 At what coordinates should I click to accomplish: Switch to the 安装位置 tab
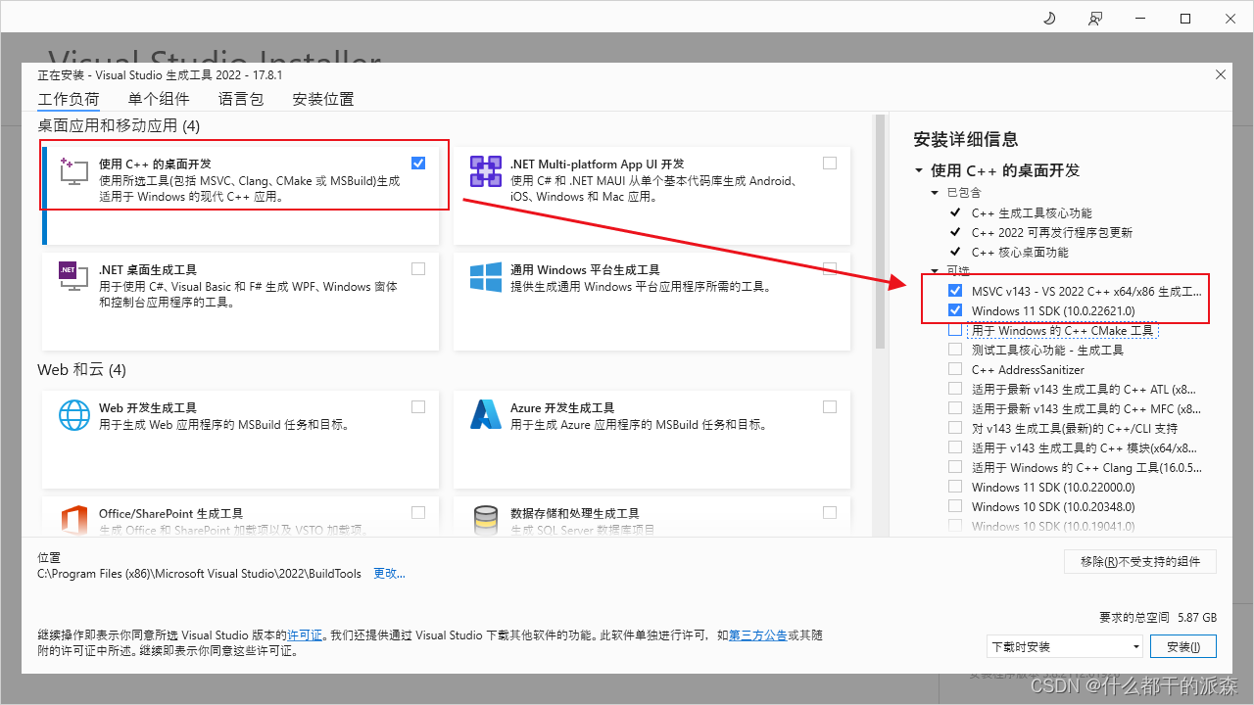[323, 99]
